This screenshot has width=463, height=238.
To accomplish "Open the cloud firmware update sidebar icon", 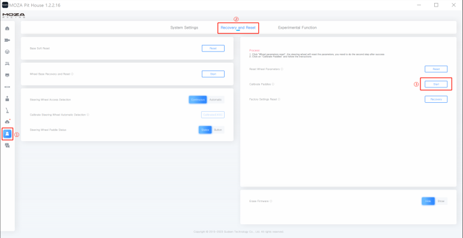I will 7,122.
